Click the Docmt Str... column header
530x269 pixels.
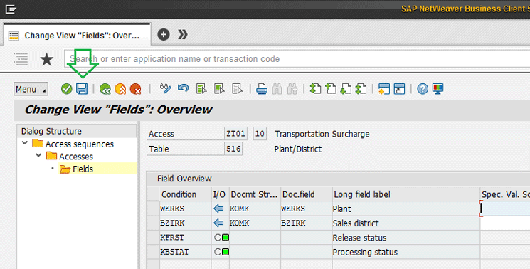[x=255, y=194]
